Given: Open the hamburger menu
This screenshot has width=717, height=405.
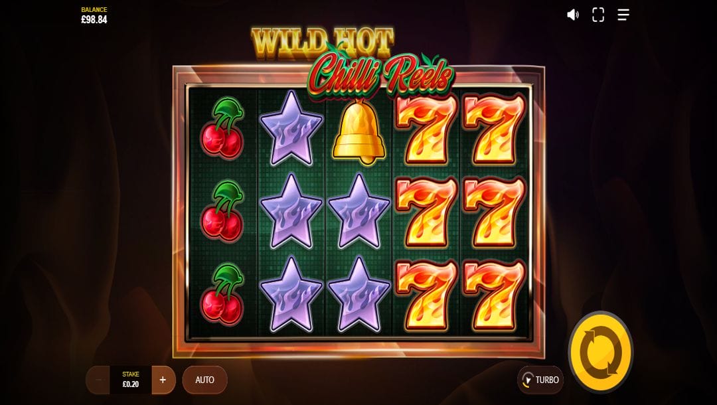Looking at the screenshot, I should [623, 15].
